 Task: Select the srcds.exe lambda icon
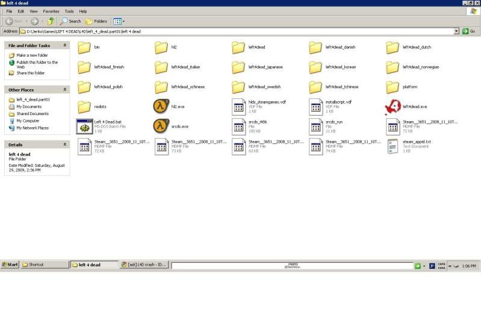tap(161, 126)
